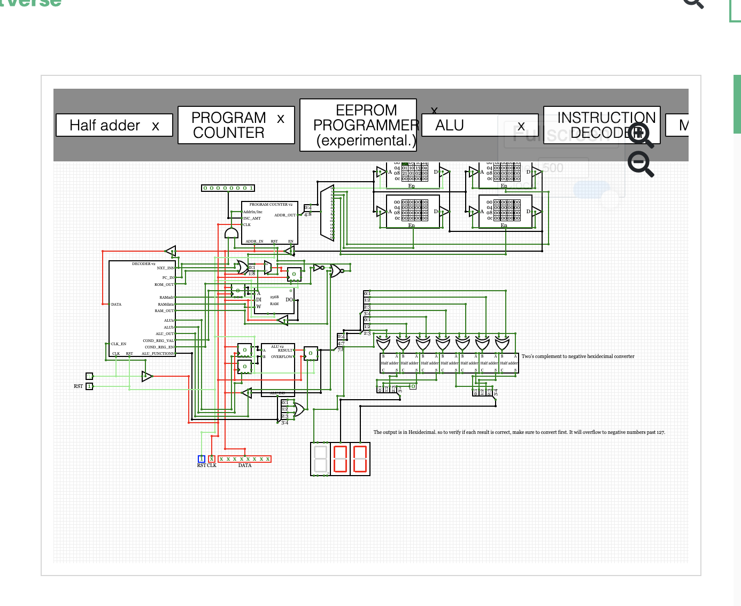Viewport: 741px width, 606px height.
Task: Click the 8-bit DATA output at the bottom
Action: click(245, 459)
